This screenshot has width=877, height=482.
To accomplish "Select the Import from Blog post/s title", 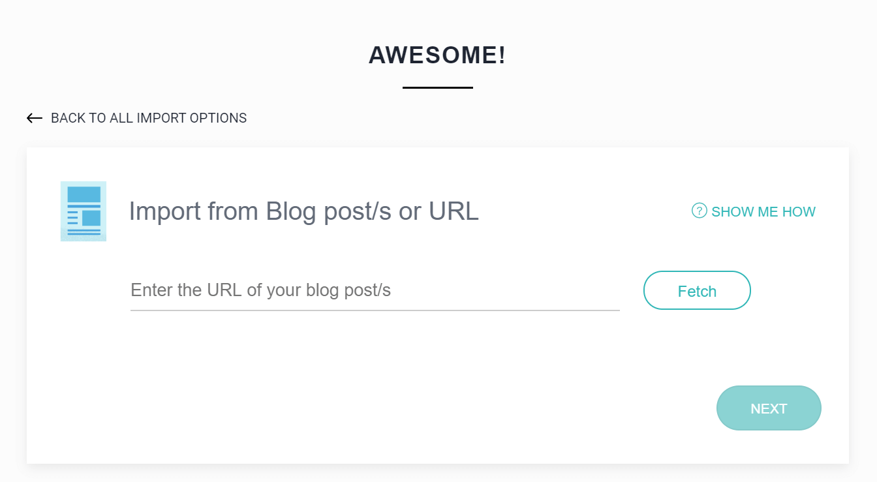I will click(x=304, y=211).
